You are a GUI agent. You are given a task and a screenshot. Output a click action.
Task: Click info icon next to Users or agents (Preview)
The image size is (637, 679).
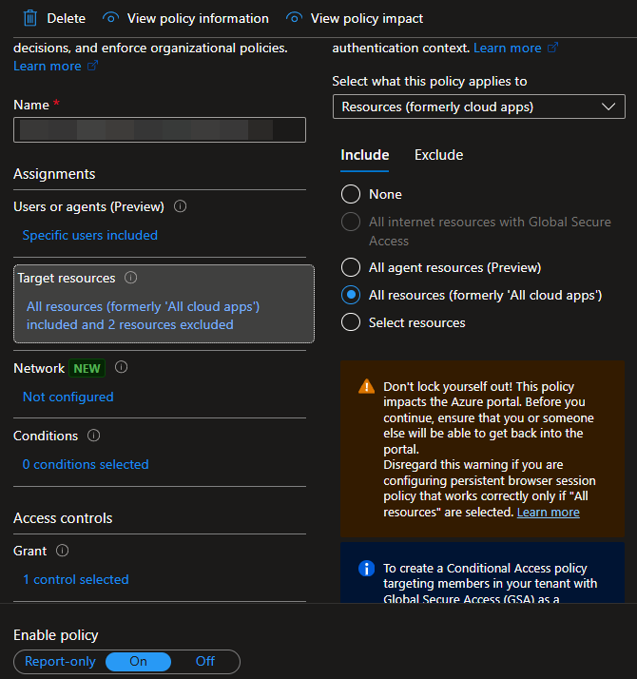click(x=180, y=206)
